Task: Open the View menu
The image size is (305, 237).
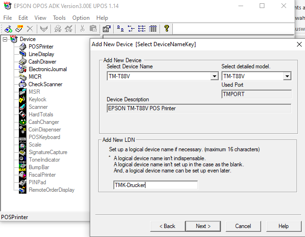Action: 40,18
